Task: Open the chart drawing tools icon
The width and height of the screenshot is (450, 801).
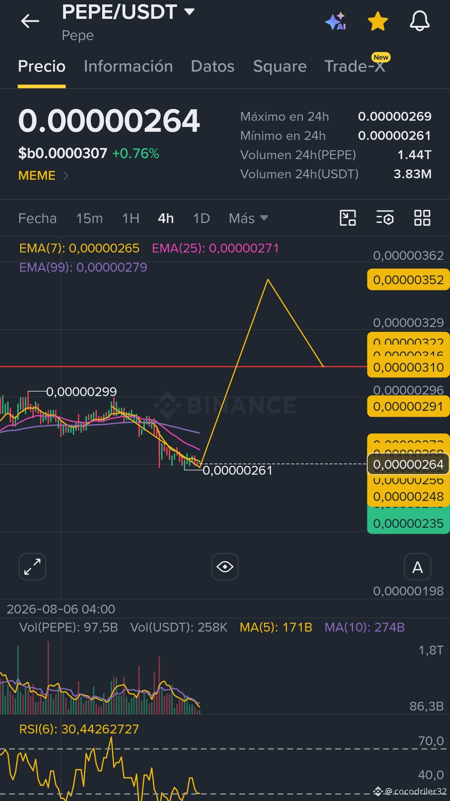Action: (348, 218)
